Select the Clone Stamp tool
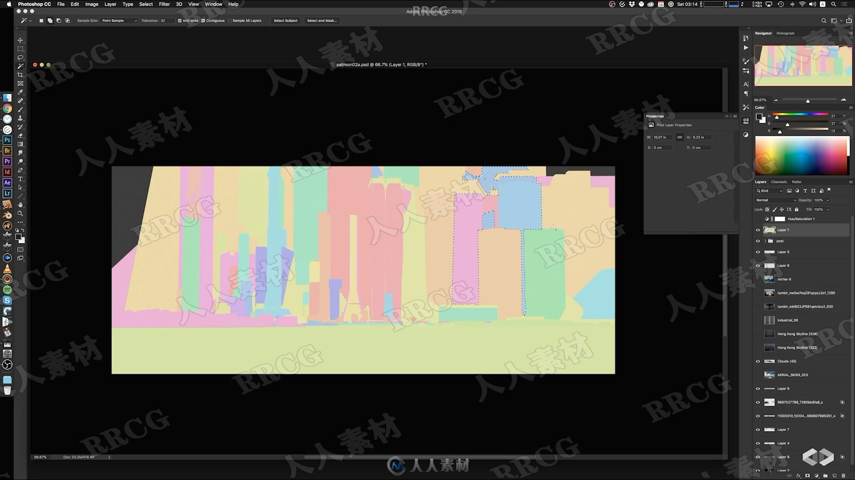The width and height of the screenshot is (855, 480). (20, 118)
